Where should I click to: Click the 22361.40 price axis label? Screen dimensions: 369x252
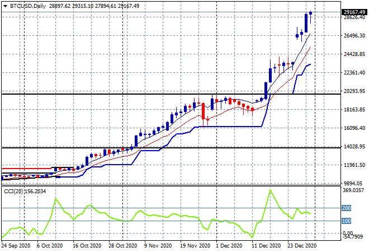[x=354, y=73]
